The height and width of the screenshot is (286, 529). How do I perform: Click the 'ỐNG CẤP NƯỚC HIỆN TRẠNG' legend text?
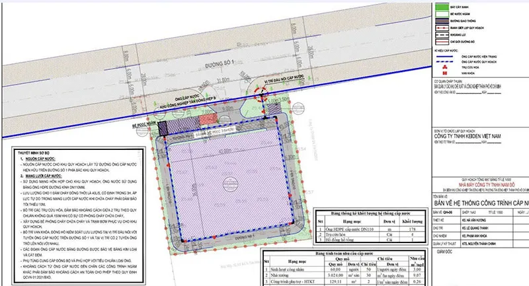479,57
